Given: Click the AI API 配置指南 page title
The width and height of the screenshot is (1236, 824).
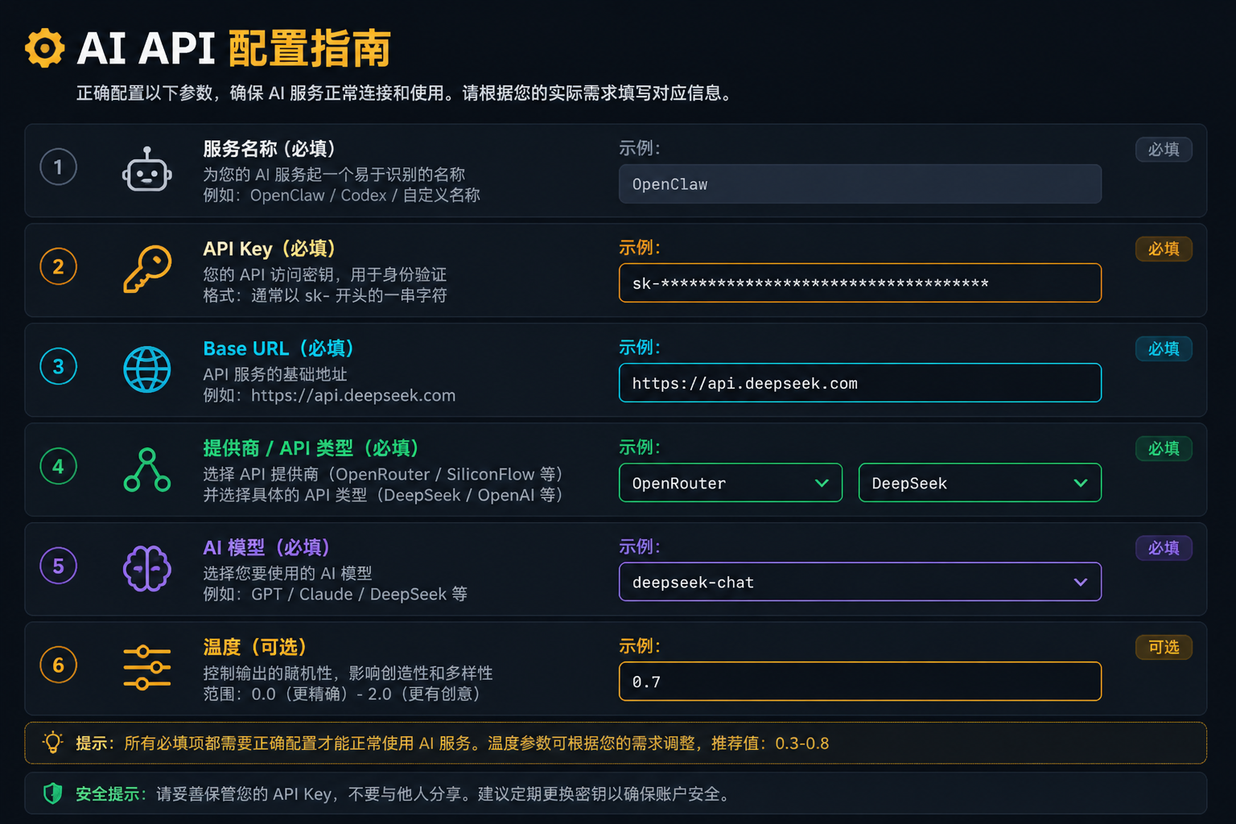Looking at the screenshot, I should [233, 48].
